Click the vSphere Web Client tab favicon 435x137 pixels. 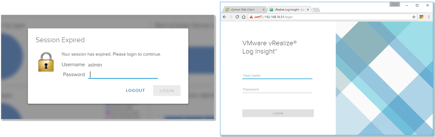click(228, 10)
